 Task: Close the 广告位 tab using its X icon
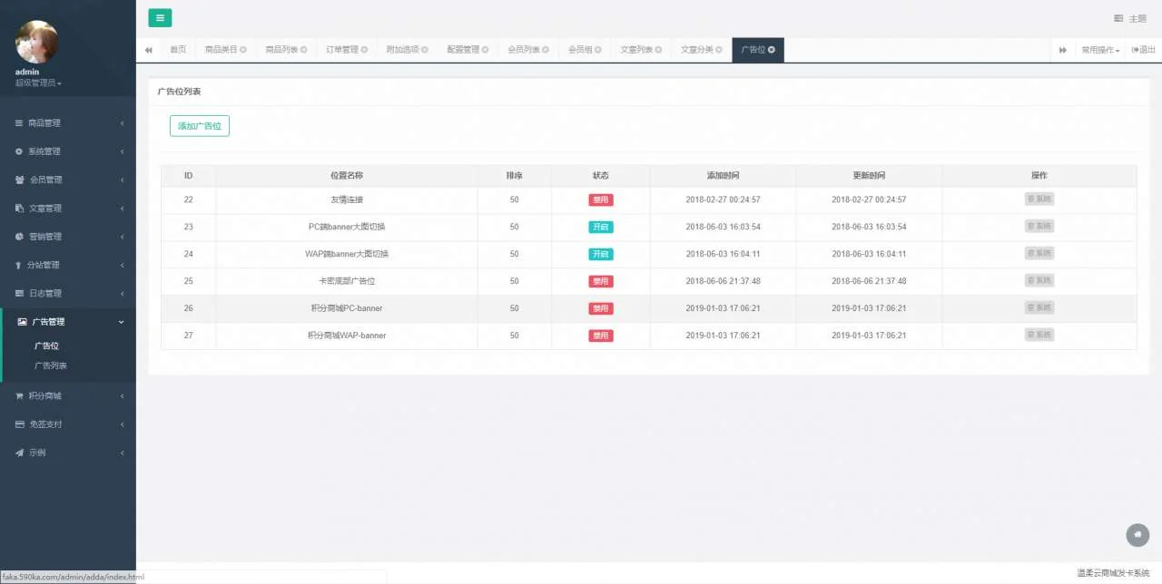772,50
